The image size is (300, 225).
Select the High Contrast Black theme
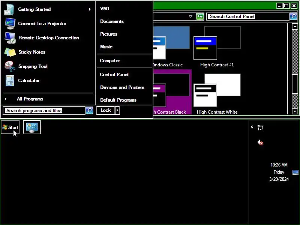click(172, 92)
